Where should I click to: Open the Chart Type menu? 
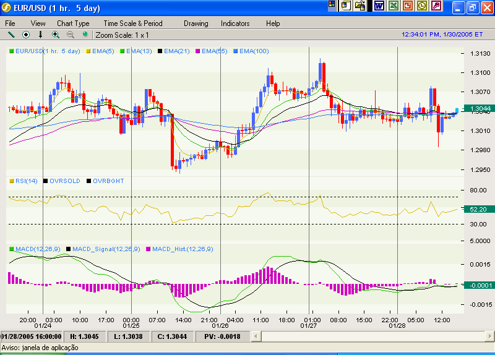point(73,24)
